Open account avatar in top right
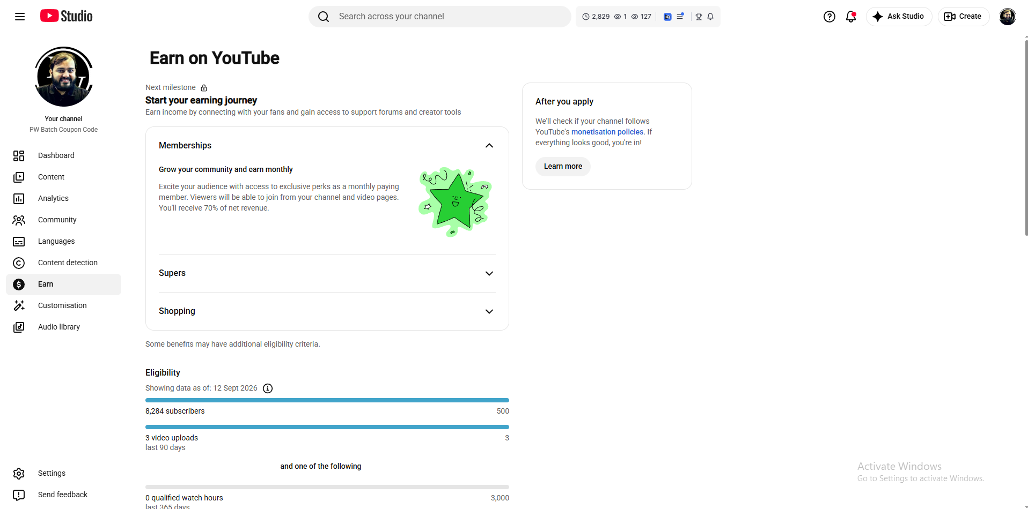This screenshot has width=1028, height=509. (x=1008, y=17)
